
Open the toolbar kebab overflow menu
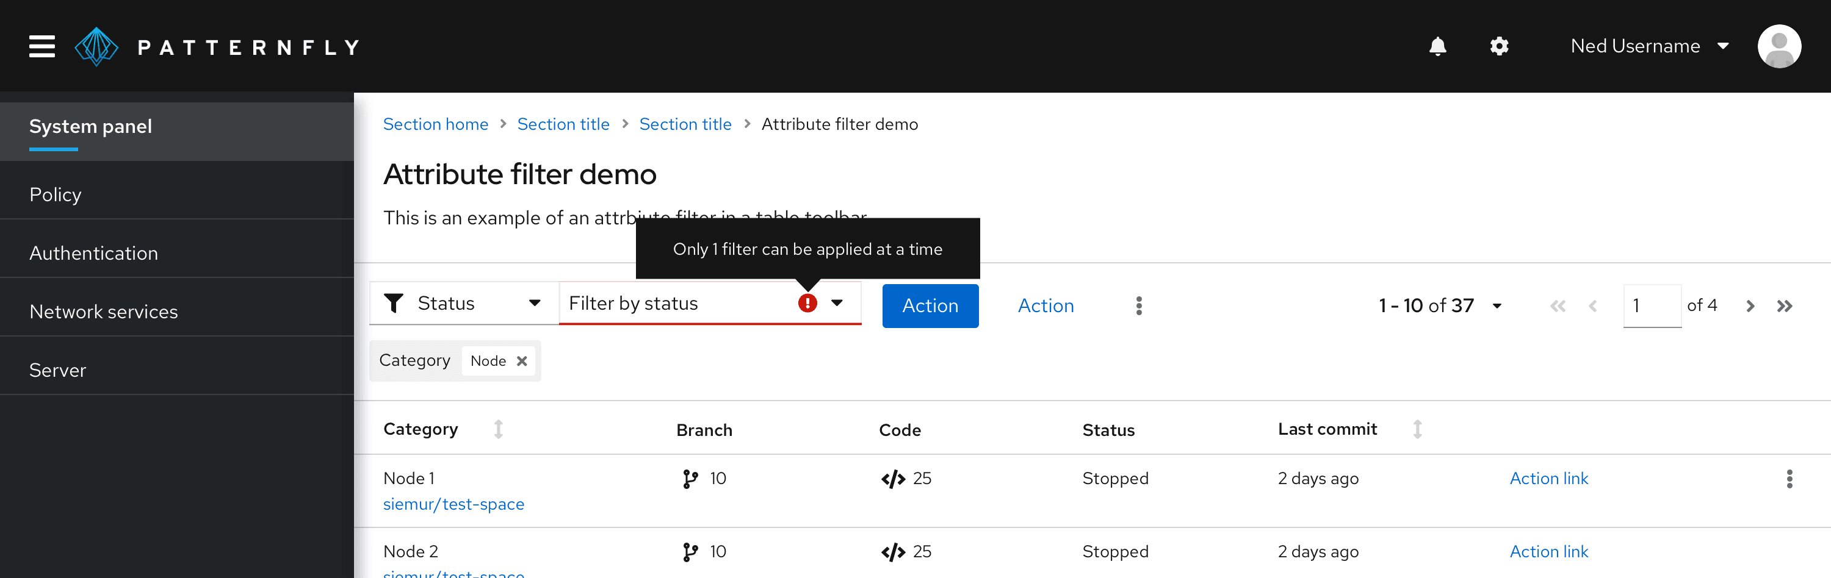coord(1139,305)
